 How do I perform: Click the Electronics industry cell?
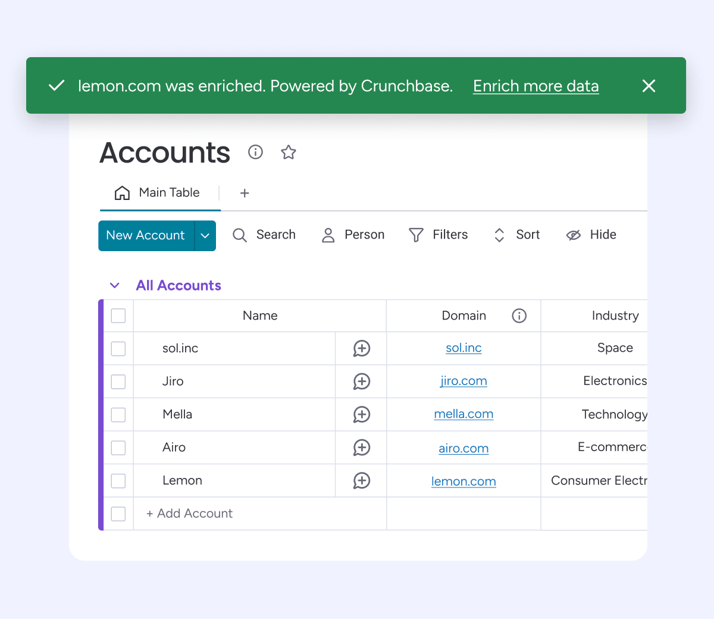click(x=594, y=382)
